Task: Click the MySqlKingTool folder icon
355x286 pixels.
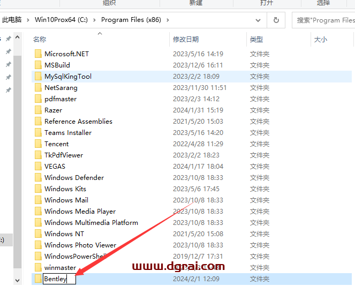Action: pyautogui.click(x=38, y=76)
